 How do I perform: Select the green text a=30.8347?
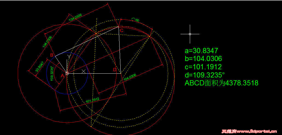click(x=201, y=51)
